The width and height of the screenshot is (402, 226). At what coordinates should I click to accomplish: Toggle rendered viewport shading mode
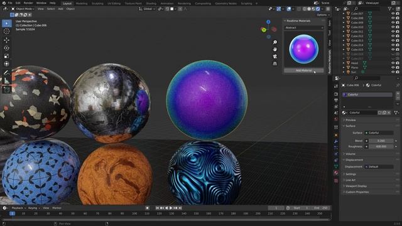(318, 9)
